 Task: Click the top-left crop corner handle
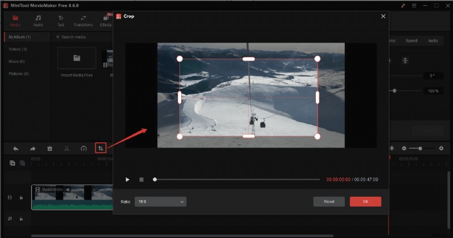(180, 59)
